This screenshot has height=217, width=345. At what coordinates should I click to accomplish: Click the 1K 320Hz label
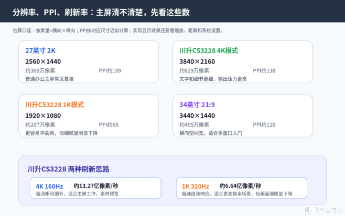195,187
